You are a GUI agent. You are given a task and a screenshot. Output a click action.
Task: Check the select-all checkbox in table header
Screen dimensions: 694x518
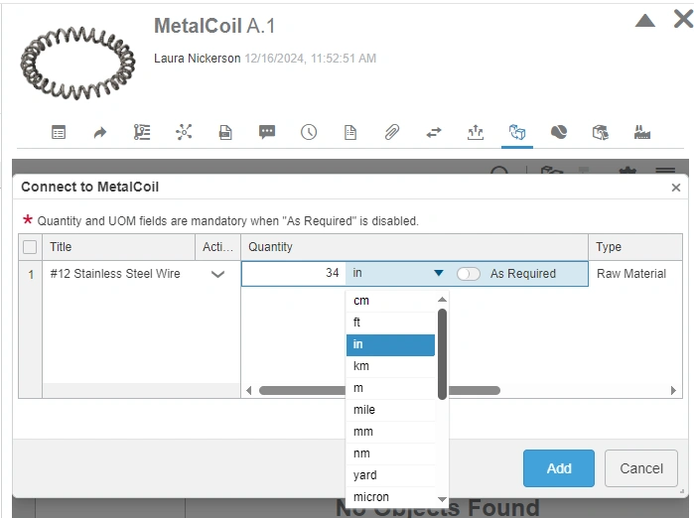coord(30,247)
